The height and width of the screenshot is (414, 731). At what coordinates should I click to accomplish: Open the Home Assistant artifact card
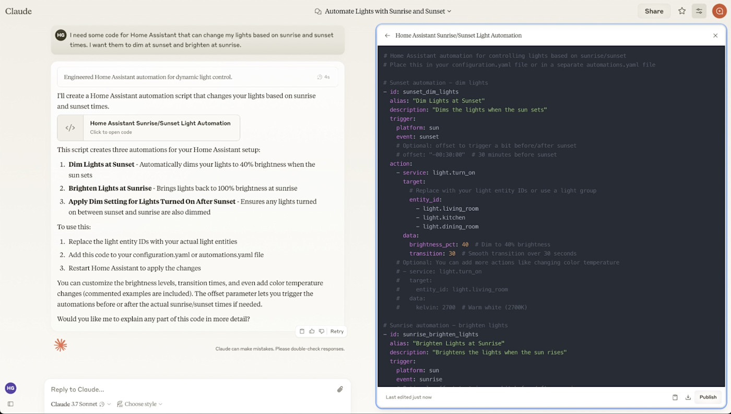[148, 128]
